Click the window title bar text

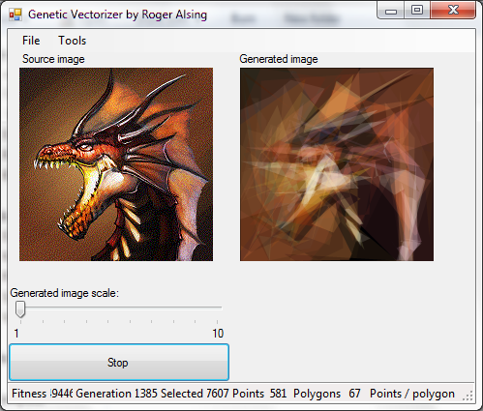coord(117,15)
